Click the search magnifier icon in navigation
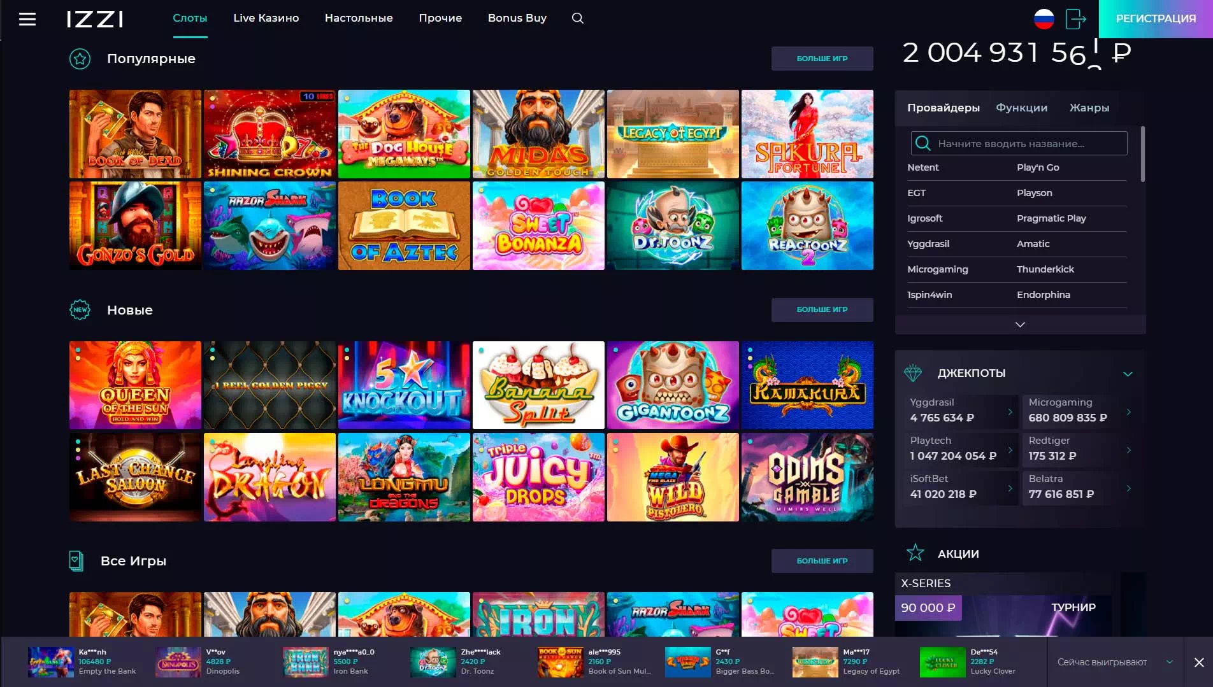This screenshot has height=687, width=1213. tap(577, 18)
